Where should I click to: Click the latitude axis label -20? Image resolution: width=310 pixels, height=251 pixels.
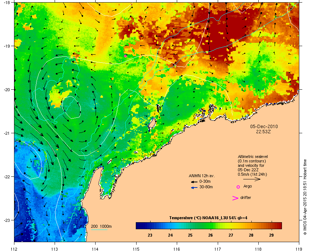(x=7, y=90)
